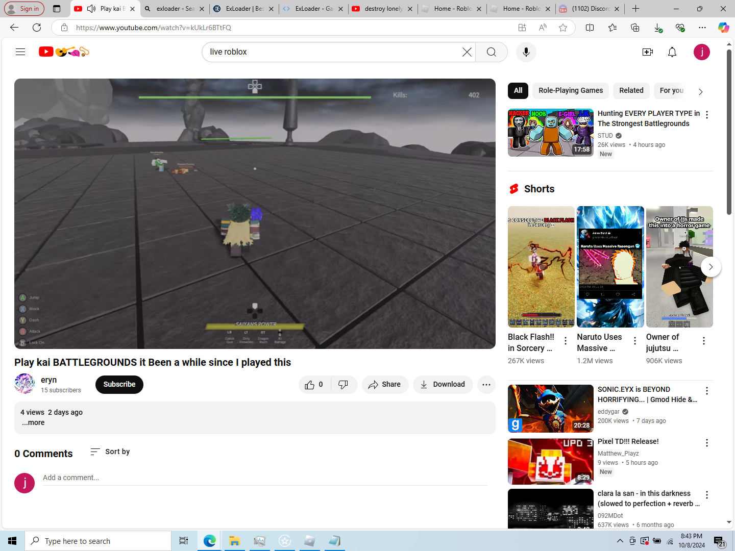
Task: Open Hunting EVERY PLAYER TYPE video thumbnail
Action: (550, 133)
